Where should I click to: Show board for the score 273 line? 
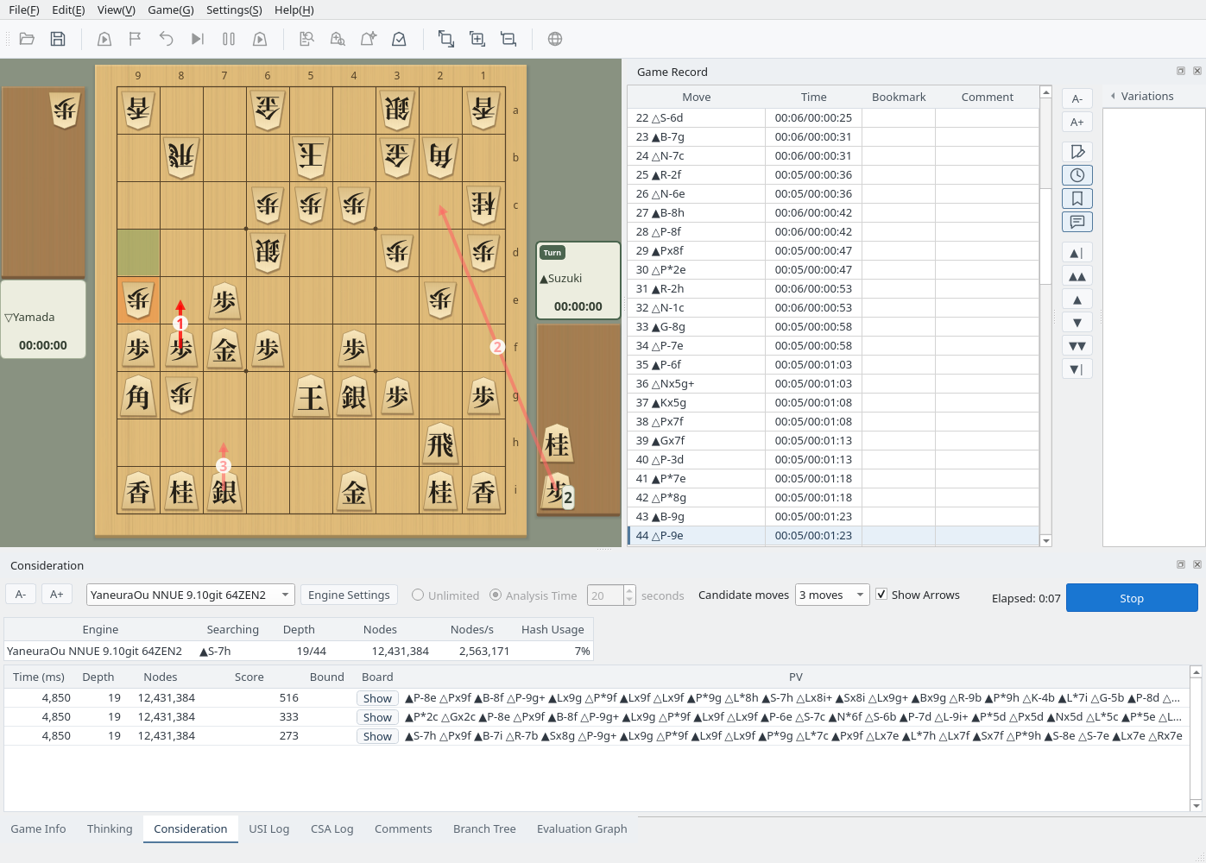click(377, 736)
